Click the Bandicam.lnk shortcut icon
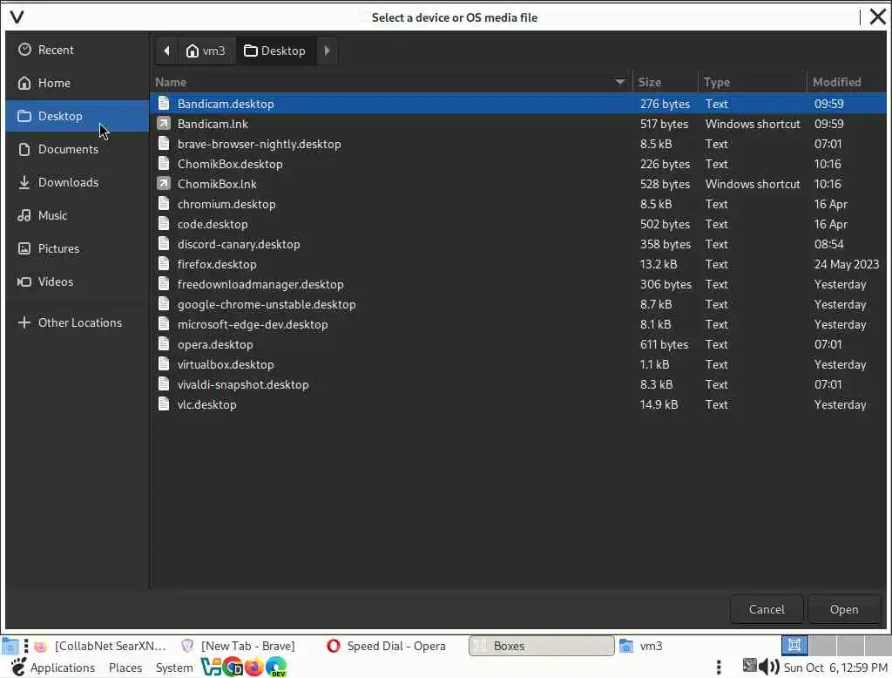Image resolution: width=892 pixels, height=678 pixels. click(164, 123)
